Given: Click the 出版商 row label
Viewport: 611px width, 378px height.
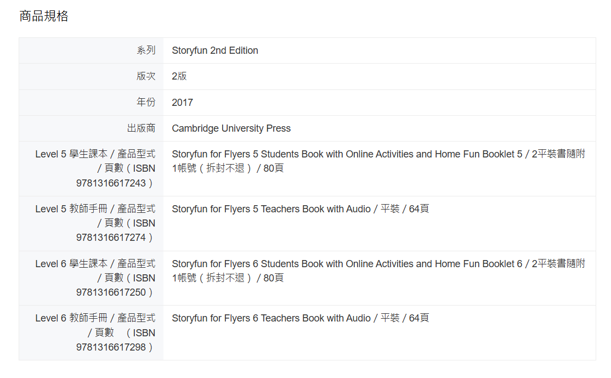Looking at the screenshot, I should [141, 128].
